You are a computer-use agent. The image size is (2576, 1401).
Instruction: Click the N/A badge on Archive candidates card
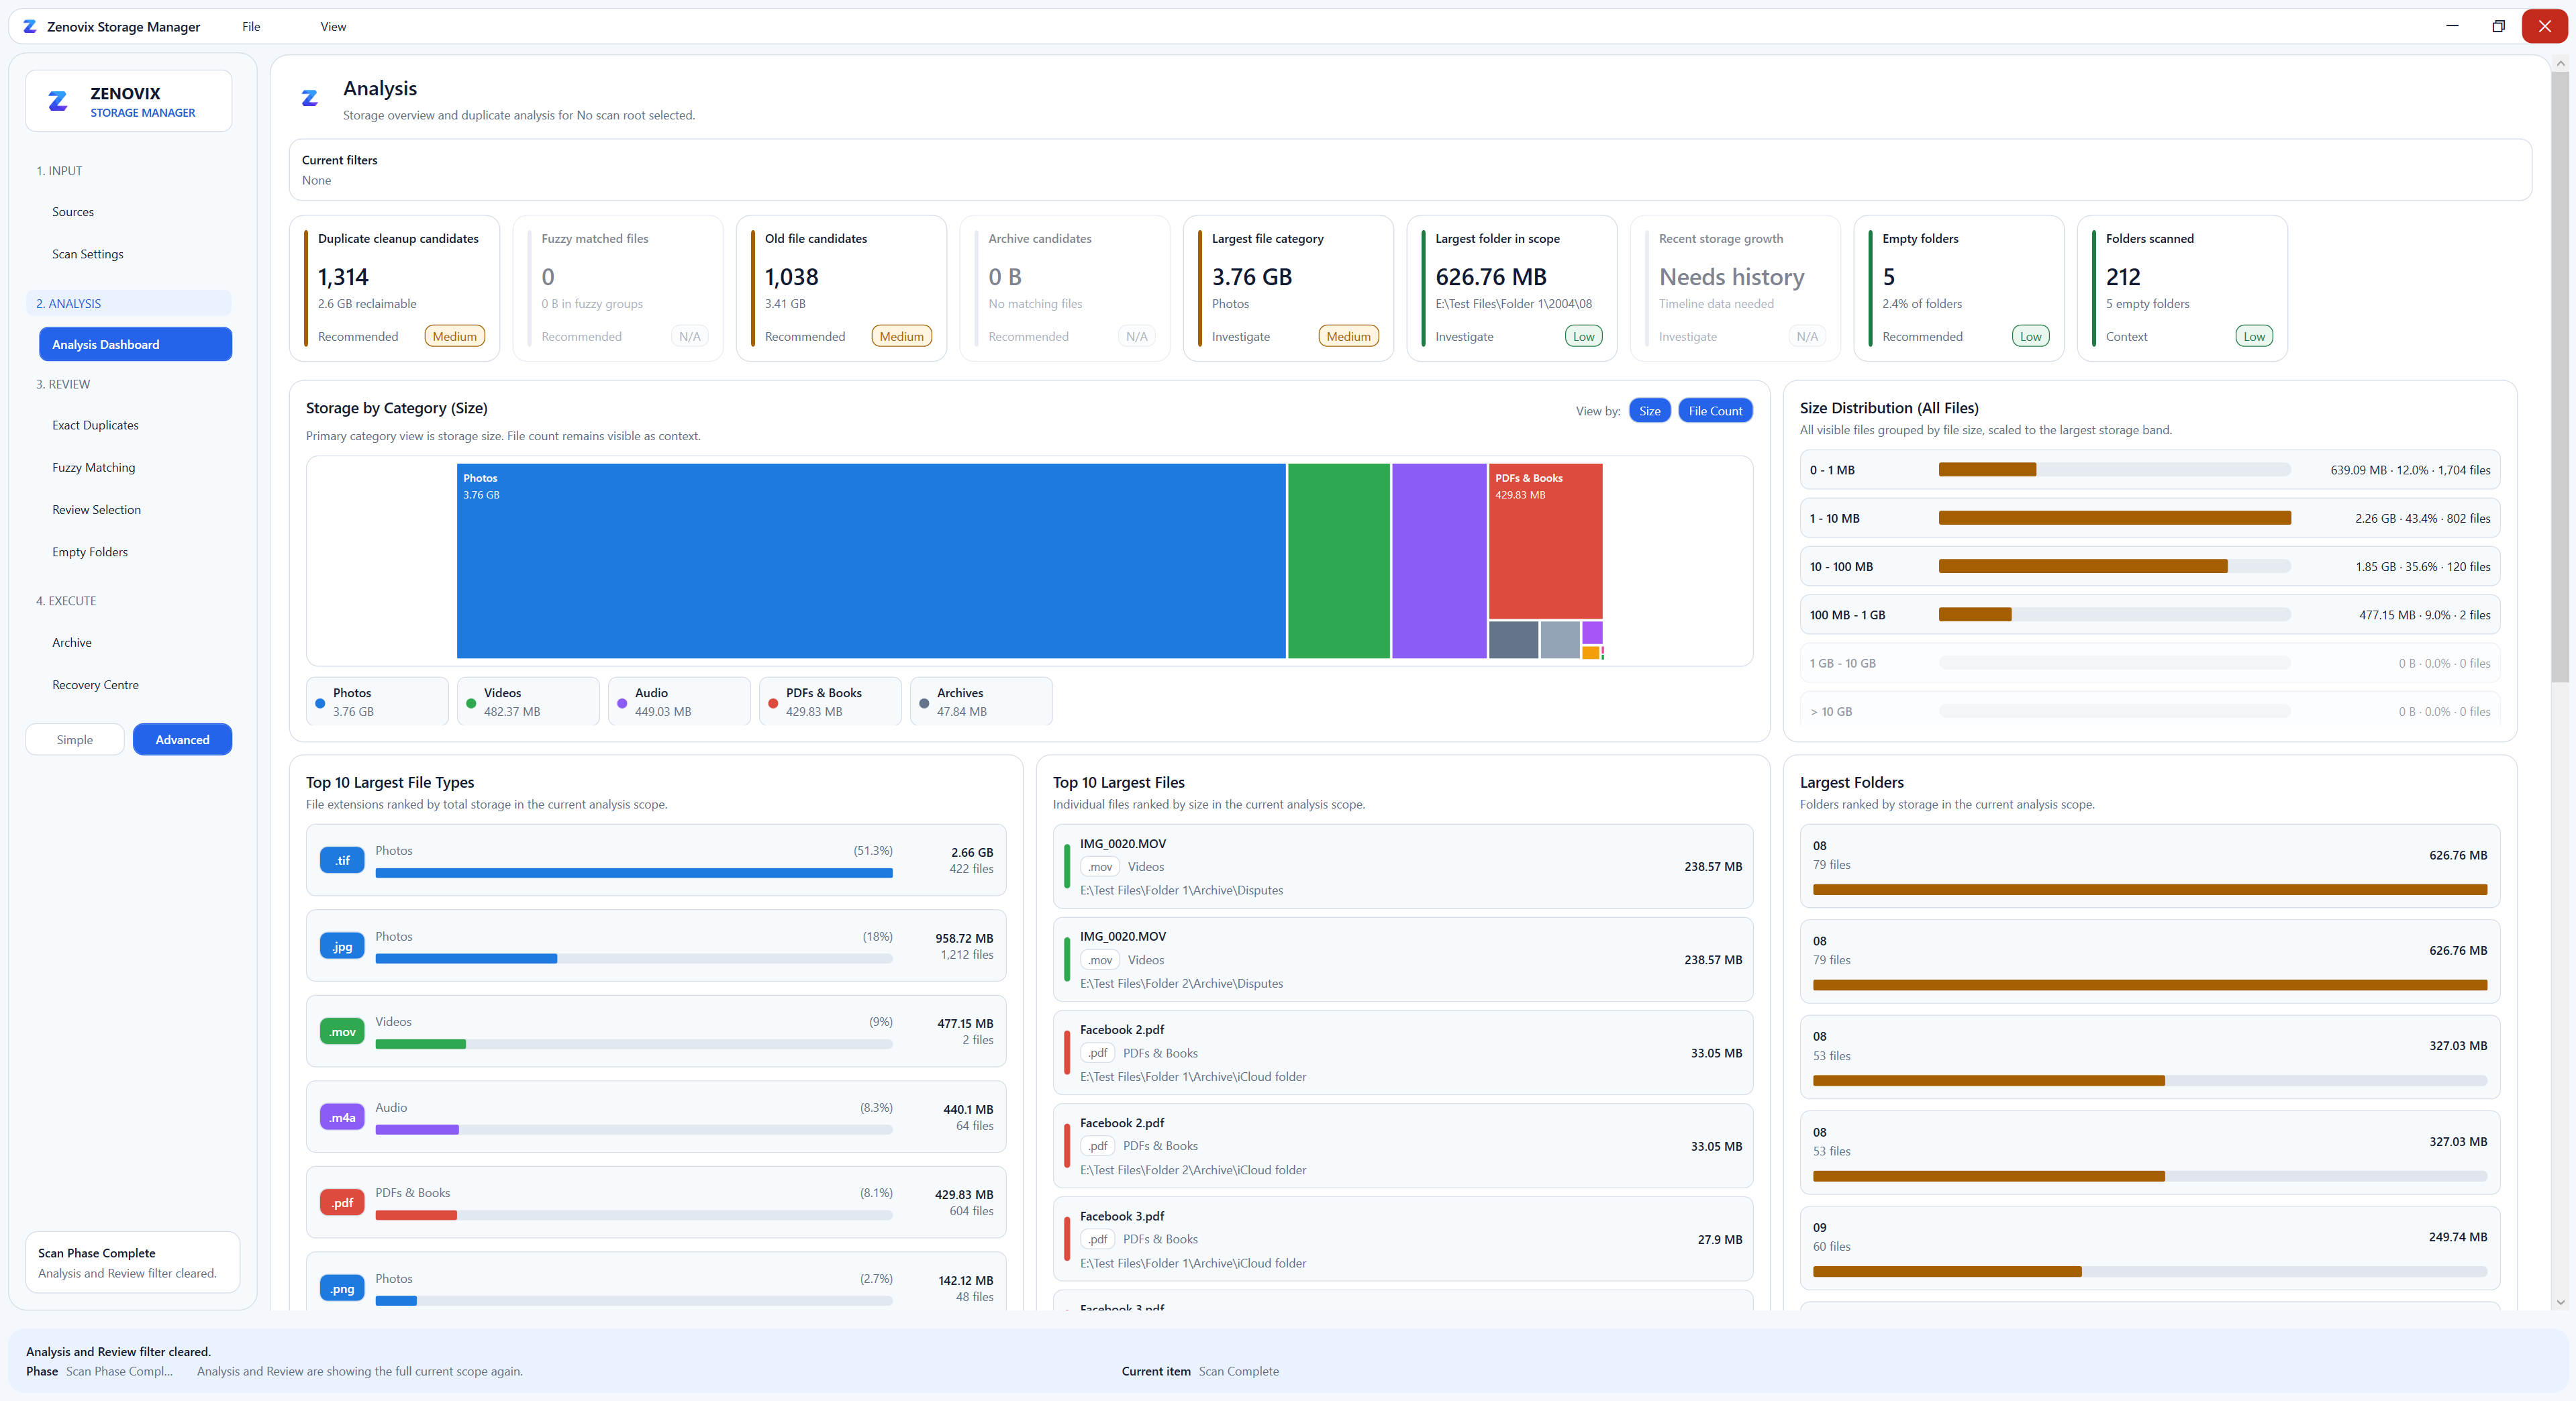(x=1137, y=336)
